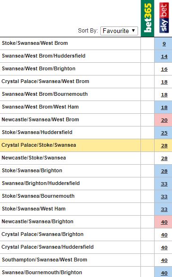Viewport: 172px width, 277px height.
Task: Open the Sort By Favourite dropdown
Action: tap(119, 31)
